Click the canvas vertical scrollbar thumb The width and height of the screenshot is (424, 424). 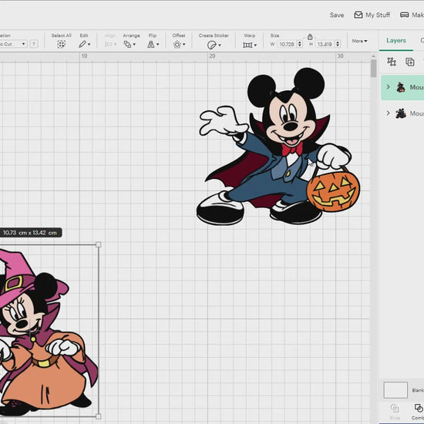coord(373,69)
